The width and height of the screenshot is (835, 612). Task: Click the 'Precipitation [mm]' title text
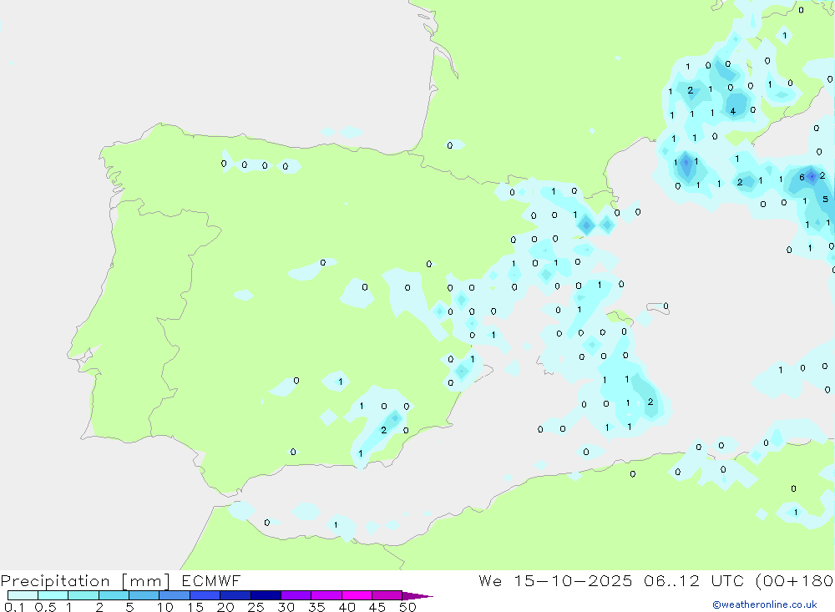point(85,581)
